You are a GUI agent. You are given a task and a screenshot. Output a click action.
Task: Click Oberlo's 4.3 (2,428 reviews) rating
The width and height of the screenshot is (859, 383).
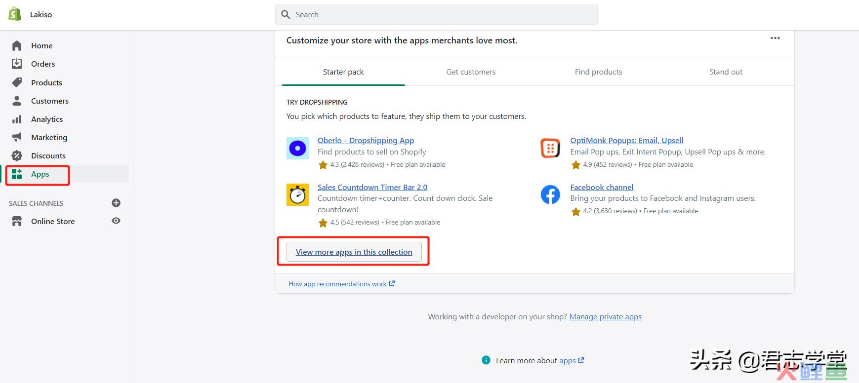coord(357,165)
